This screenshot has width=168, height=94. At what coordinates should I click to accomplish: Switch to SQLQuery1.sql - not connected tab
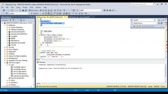click(x=79, y=17)
